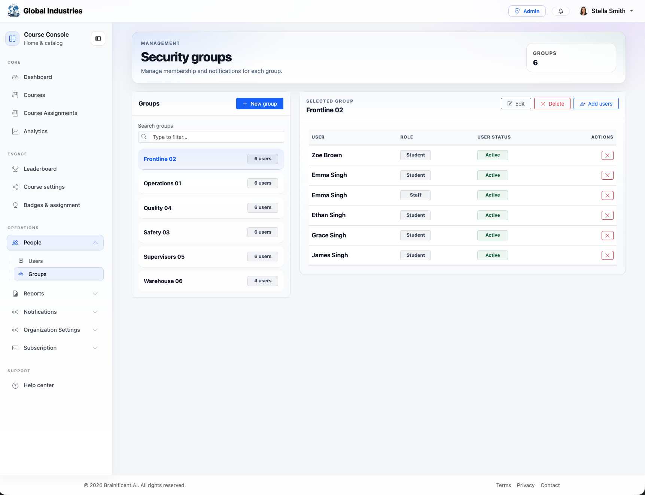Screen dimensions: 645x495
Task: Add users to the group
Action: coord(596,104)
